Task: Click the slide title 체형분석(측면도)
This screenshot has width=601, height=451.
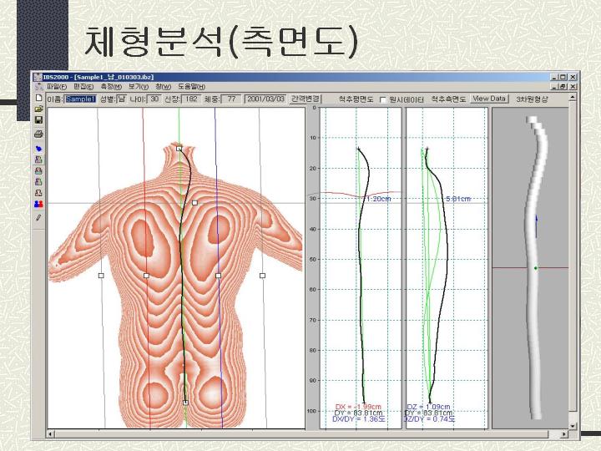Action: [x=220, y=42]
